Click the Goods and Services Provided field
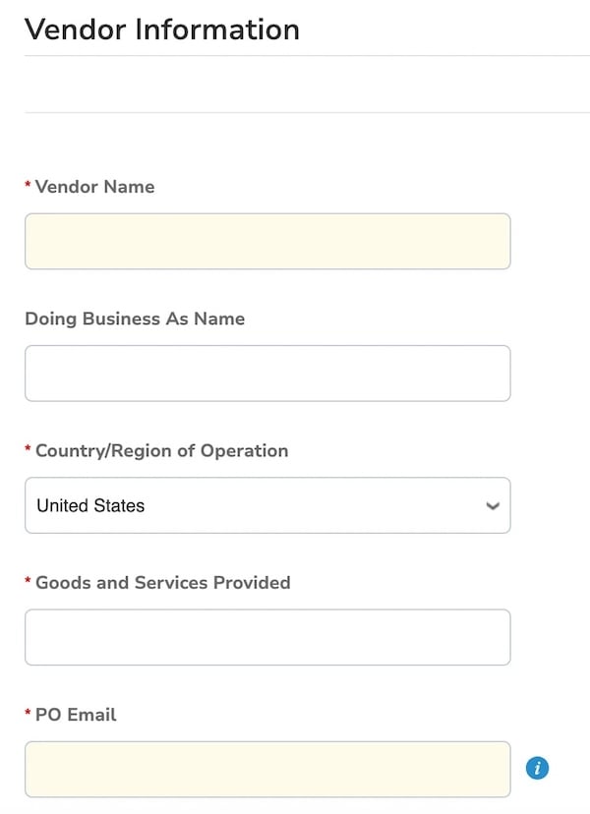This screenshot has width=590, height=814. (267, 637)
